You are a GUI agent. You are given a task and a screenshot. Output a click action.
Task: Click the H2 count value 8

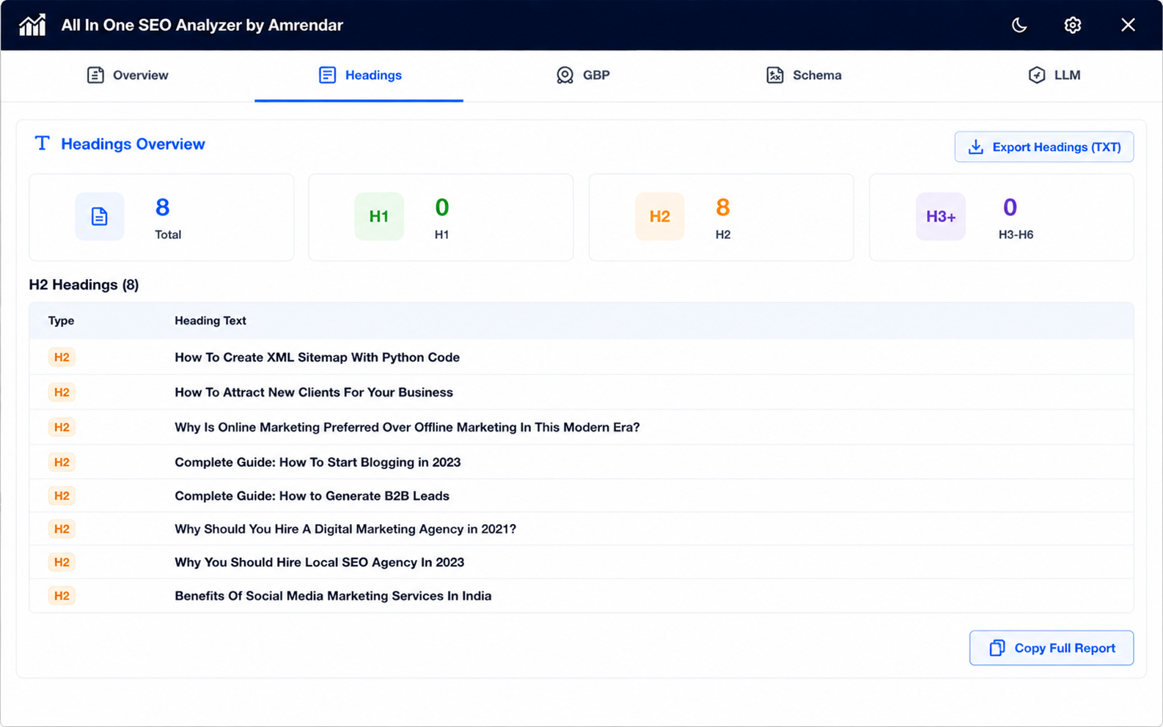click(723, 207)
